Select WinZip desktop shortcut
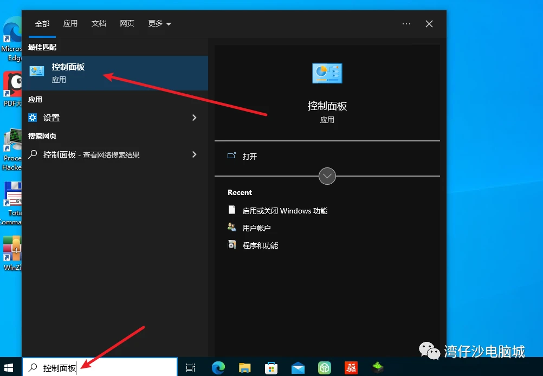The height and width of the screenshot is (376, 543). [12, 254]
